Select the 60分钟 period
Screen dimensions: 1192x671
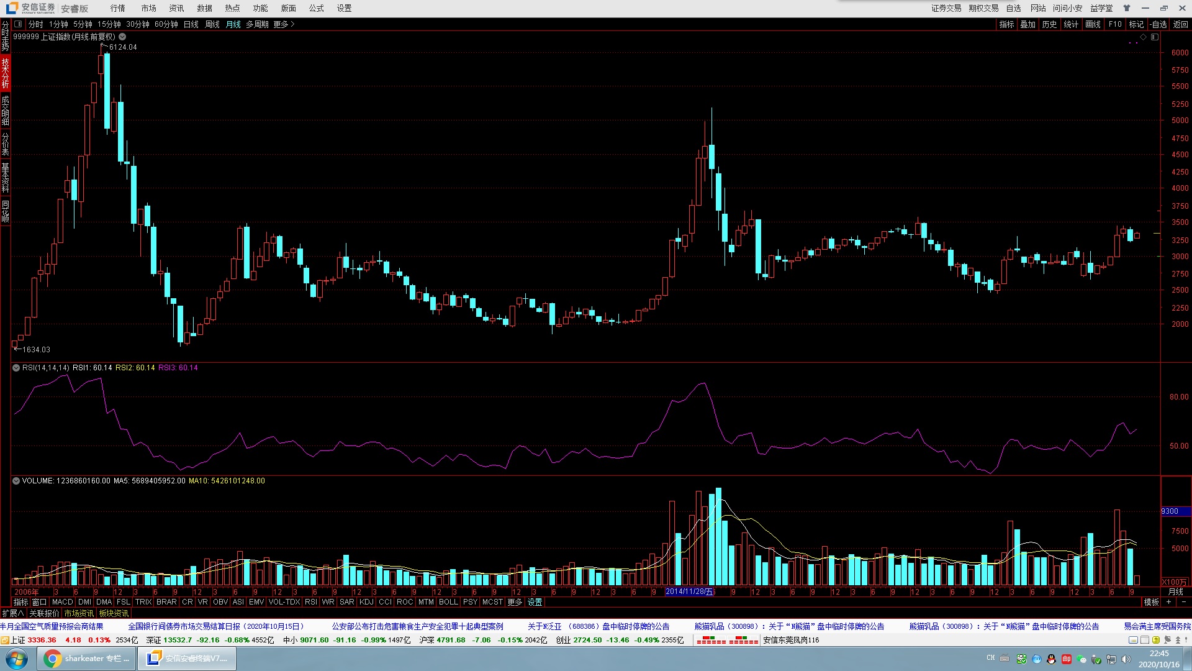166,24
